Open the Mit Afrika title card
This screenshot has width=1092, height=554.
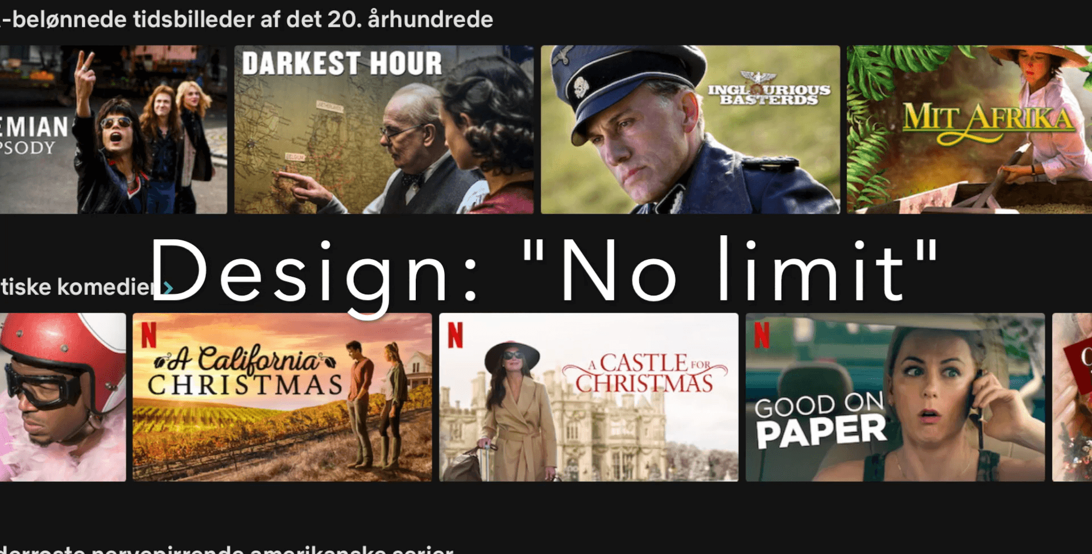coord(969,130)
